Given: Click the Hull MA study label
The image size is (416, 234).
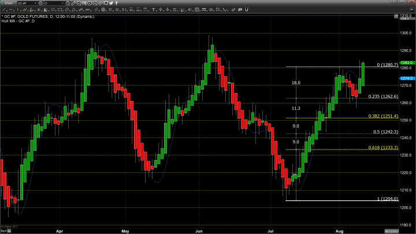Looking at the screenshot, I should coord(17,21).
